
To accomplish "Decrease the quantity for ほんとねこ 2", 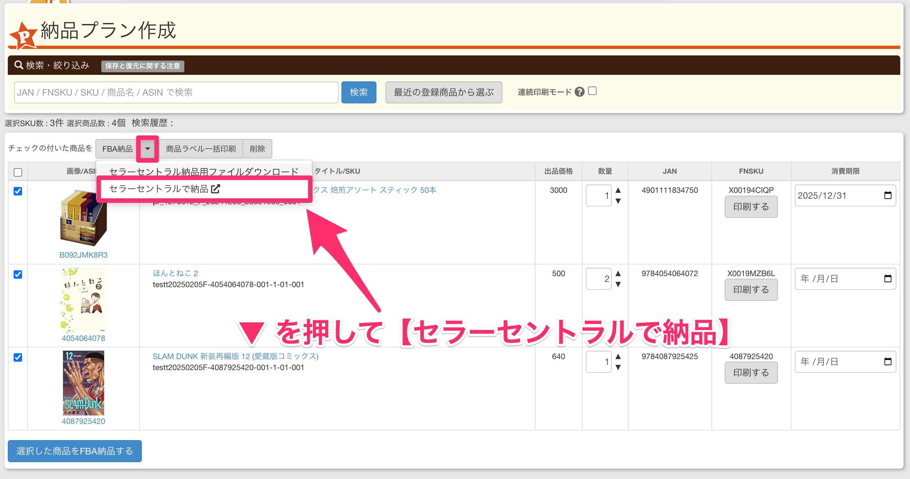I will click(618, 284).
